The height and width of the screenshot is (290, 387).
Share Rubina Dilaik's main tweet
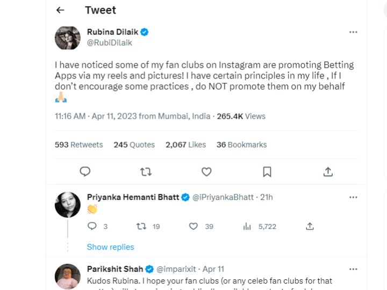coord(328,171)
